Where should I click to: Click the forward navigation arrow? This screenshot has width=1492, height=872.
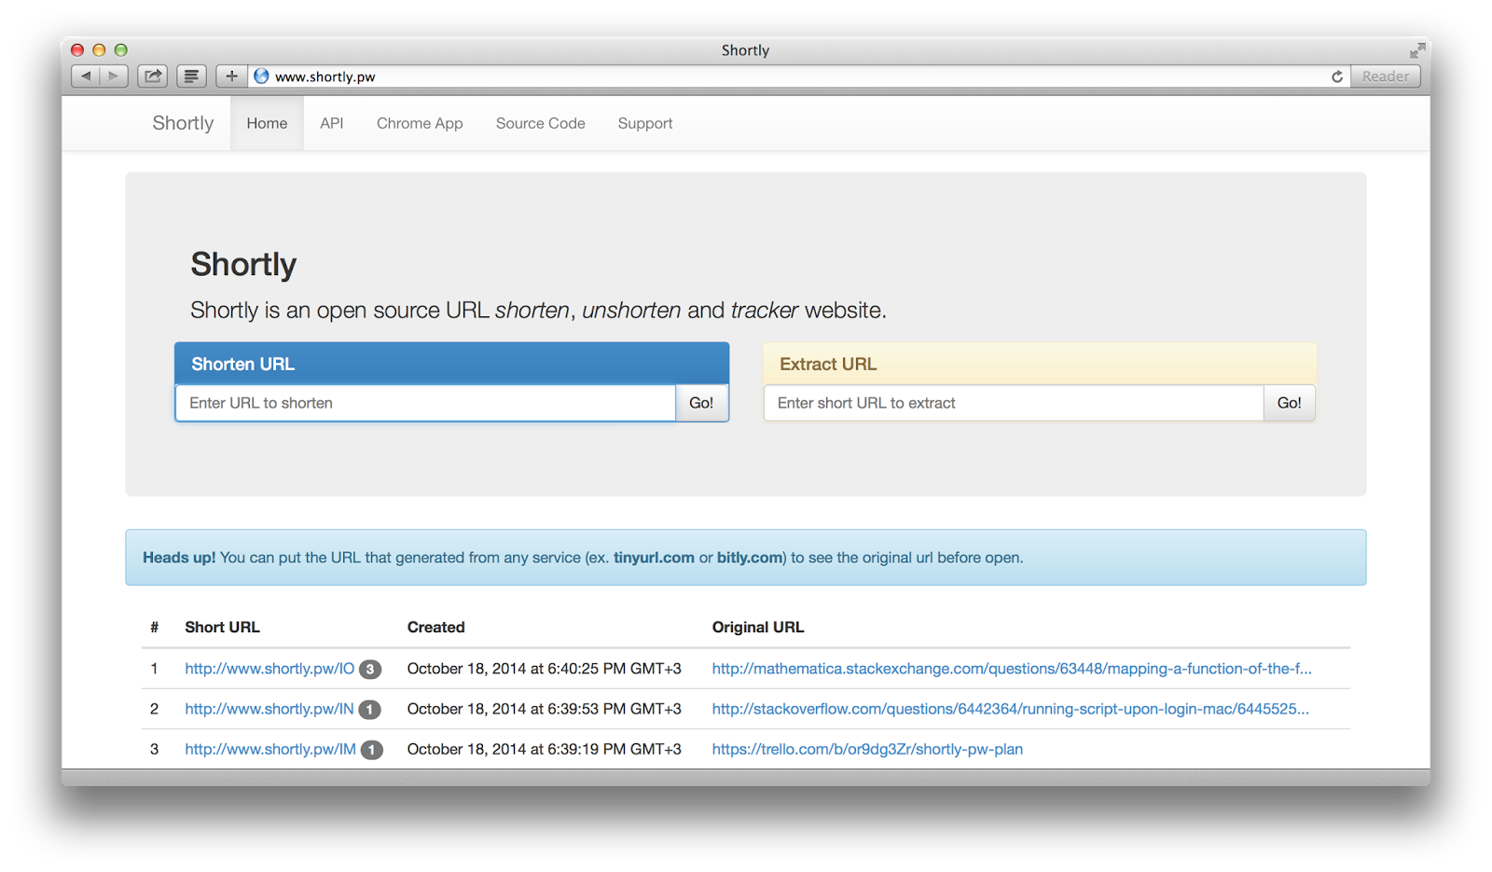[x=113, y=76]
